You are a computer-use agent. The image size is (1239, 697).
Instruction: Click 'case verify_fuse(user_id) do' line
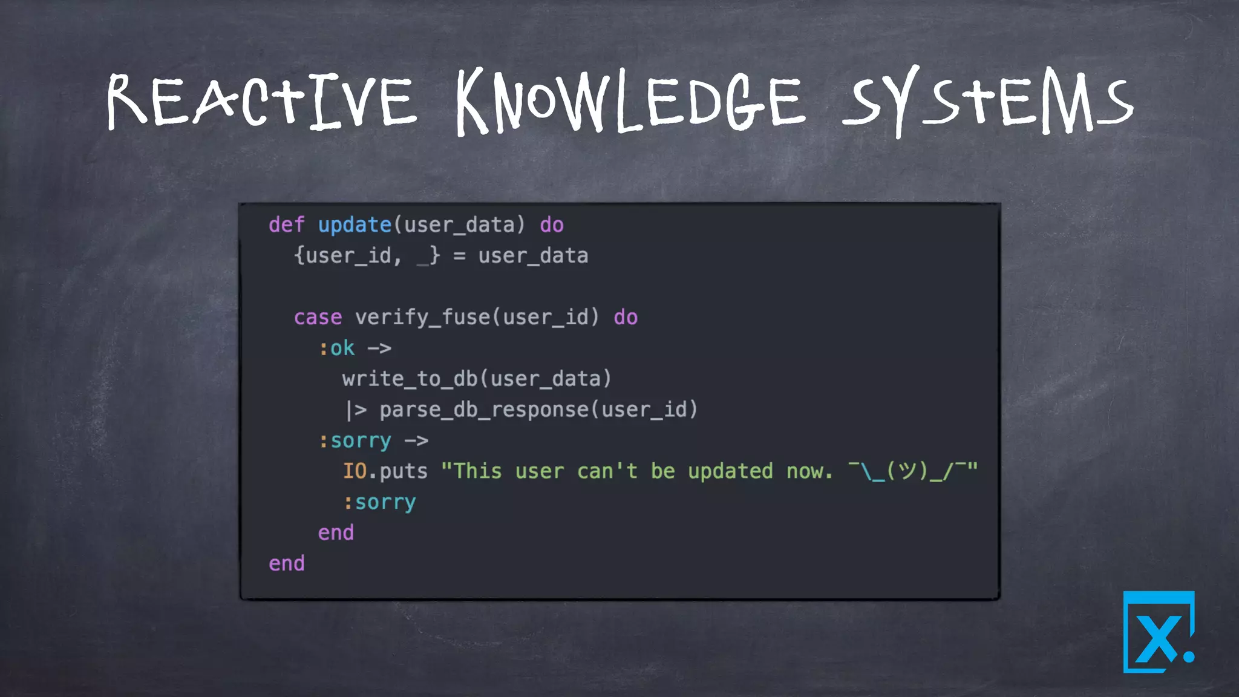[466, 318]
